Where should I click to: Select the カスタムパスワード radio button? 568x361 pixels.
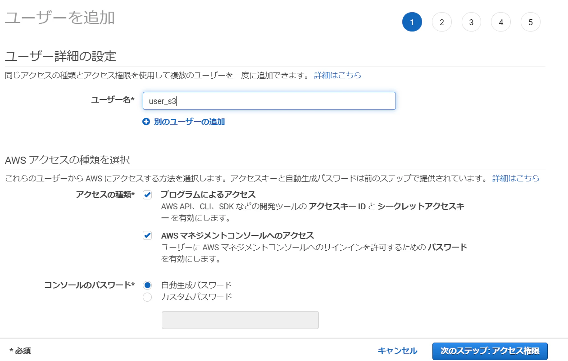coord(147,297)
